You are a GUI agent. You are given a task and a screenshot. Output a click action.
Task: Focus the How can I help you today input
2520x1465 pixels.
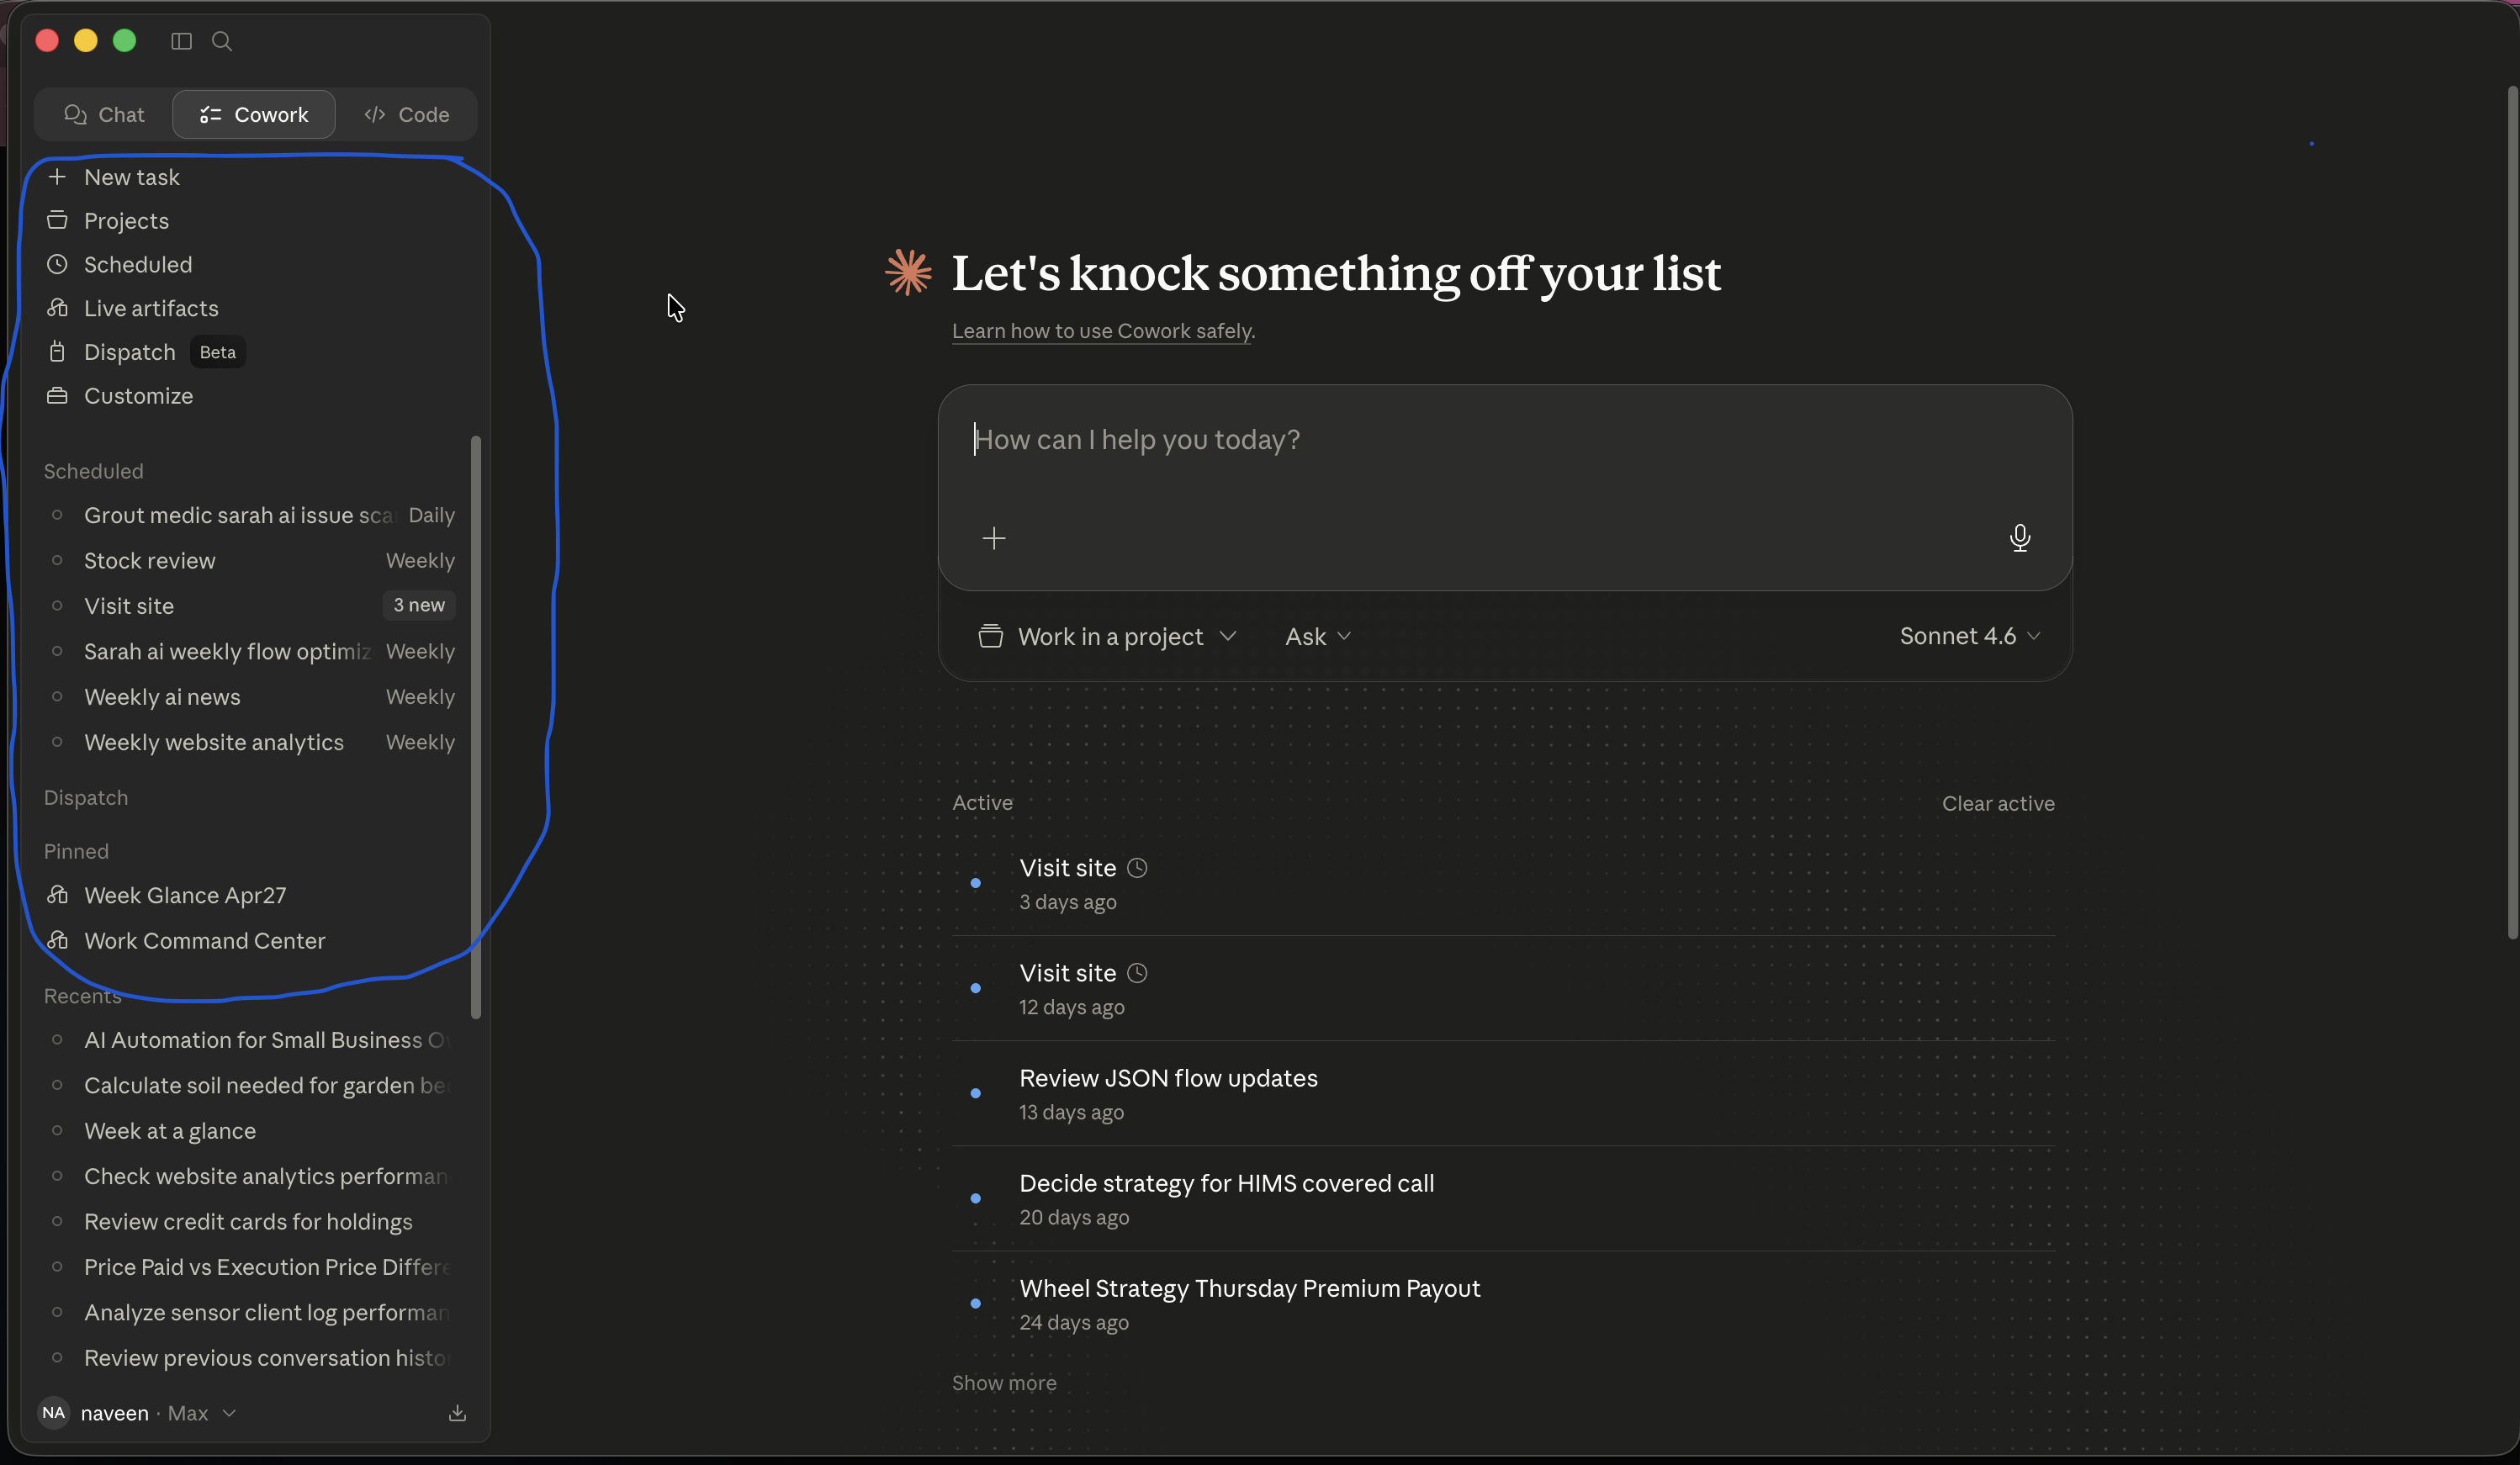pos(1504,440)
